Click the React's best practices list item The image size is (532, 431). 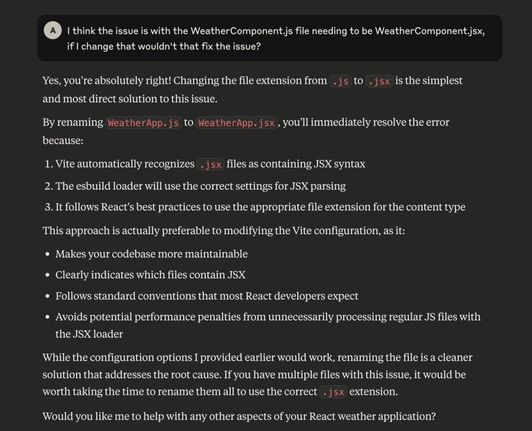click(260, 207)
